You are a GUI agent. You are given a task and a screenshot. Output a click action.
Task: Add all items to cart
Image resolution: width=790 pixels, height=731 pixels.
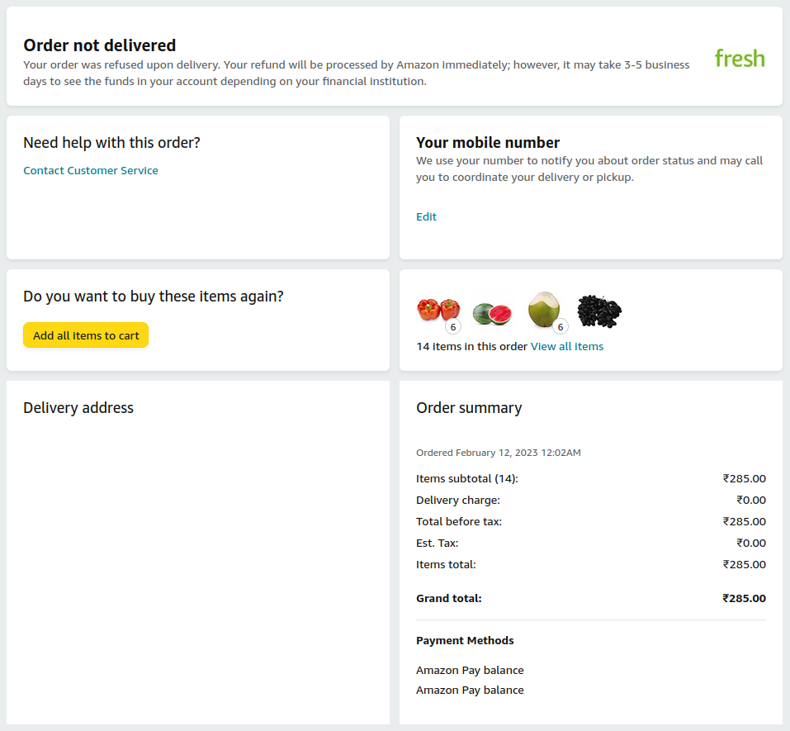point(86,335)
